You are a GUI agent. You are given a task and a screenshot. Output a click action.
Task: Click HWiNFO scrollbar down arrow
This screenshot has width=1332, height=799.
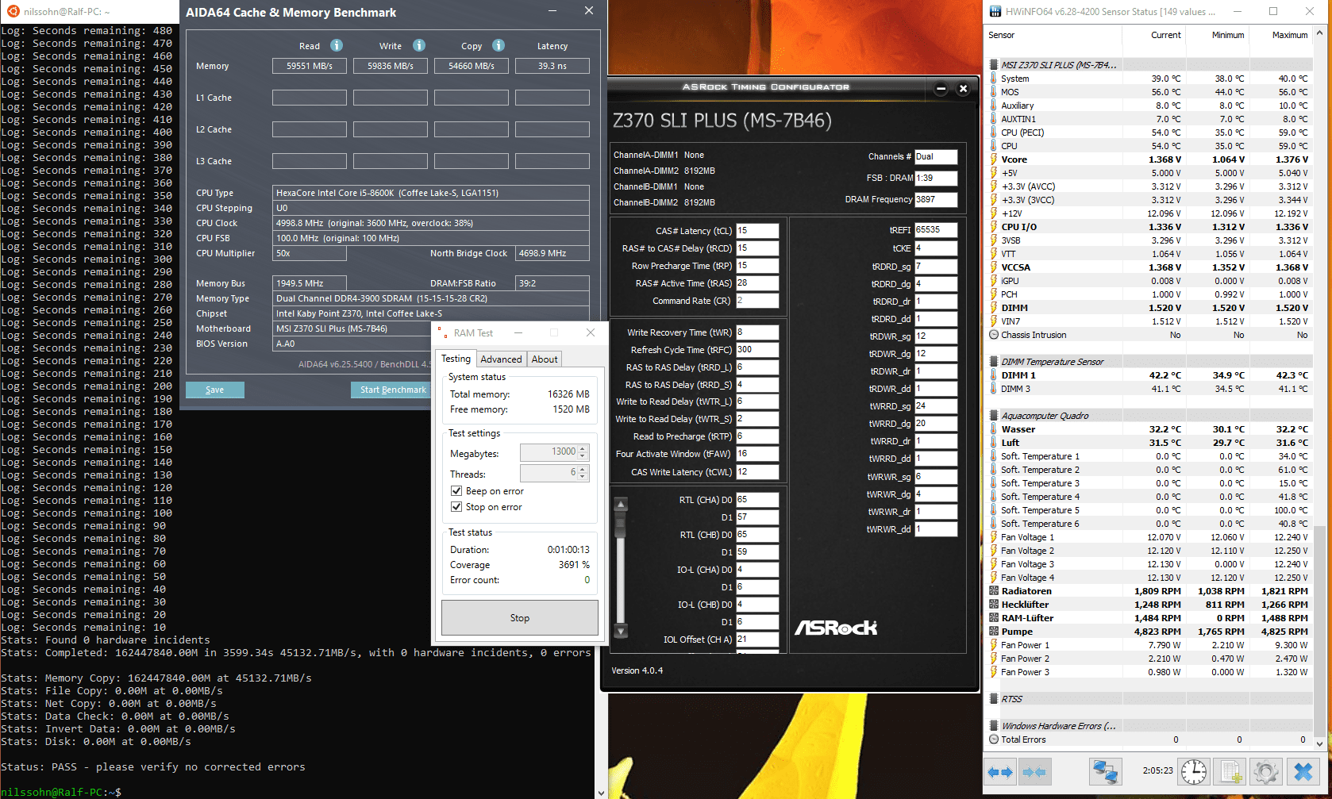point(1320,743)
